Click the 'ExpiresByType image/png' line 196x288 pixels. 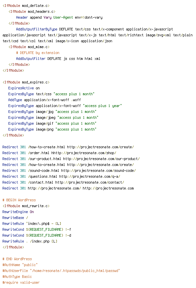coord(52,129)
